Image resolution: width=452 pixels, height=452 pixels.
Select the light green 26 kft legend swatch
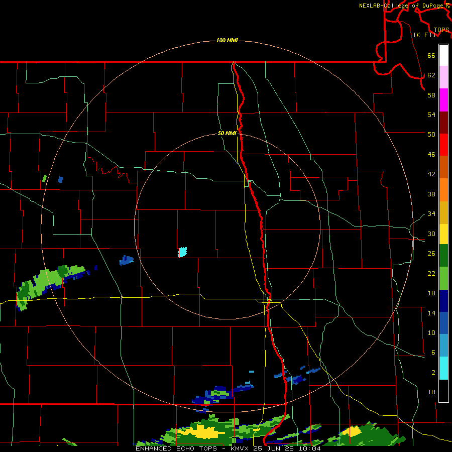coord(443,278)
